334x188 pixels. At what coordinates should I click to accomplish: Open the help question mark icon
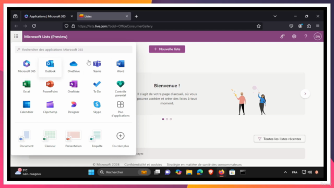click(x=306, y=37)
